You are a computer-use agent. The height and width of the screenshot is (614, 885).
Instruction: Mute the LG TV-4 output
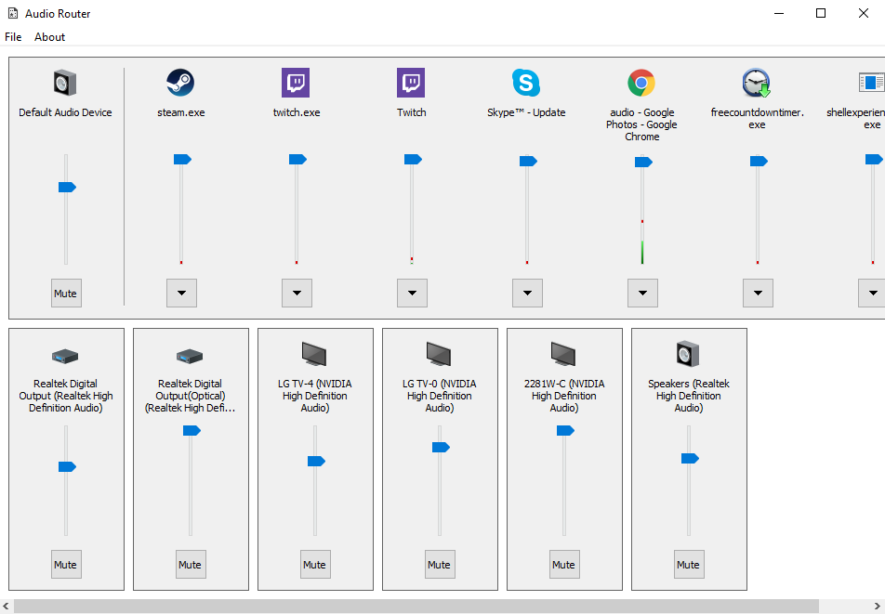315,565
